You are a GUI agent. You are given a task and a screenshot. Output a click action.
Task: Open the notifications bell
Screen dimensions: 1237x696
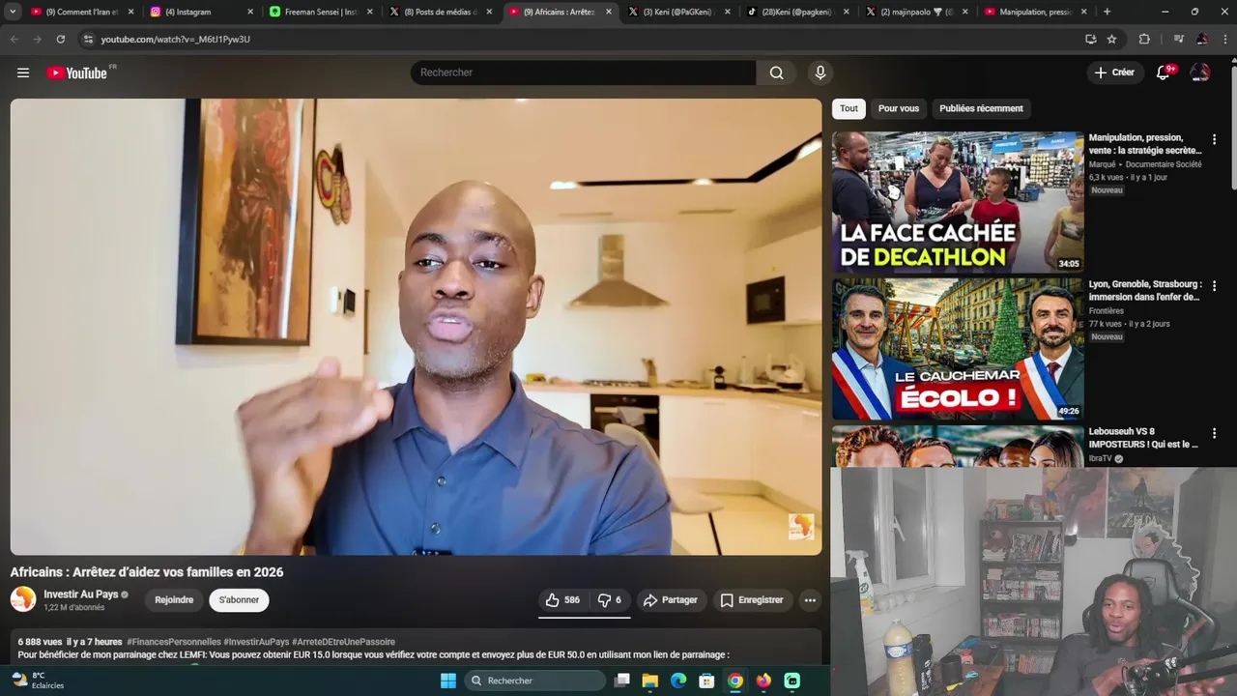[x=1164, y=72]
